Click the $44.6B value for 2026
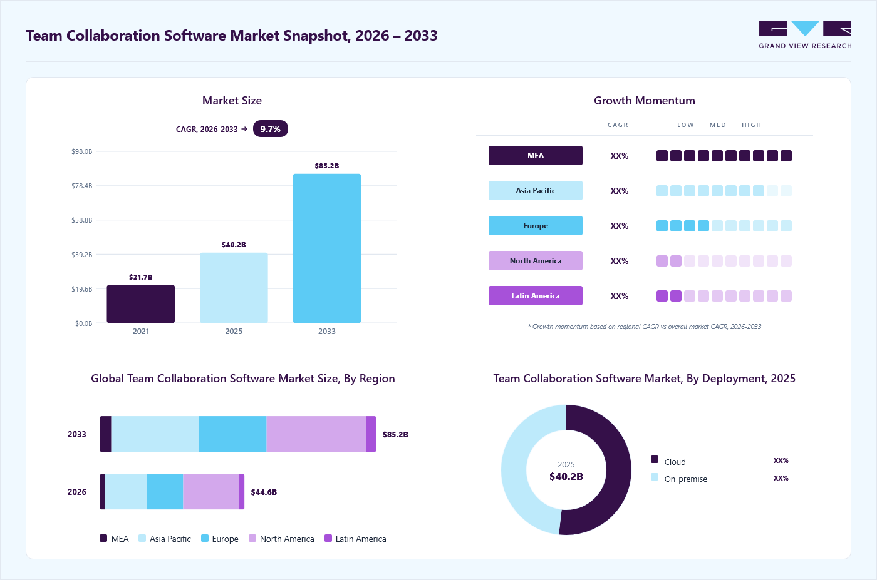877x580 pixels. (264, 492)
